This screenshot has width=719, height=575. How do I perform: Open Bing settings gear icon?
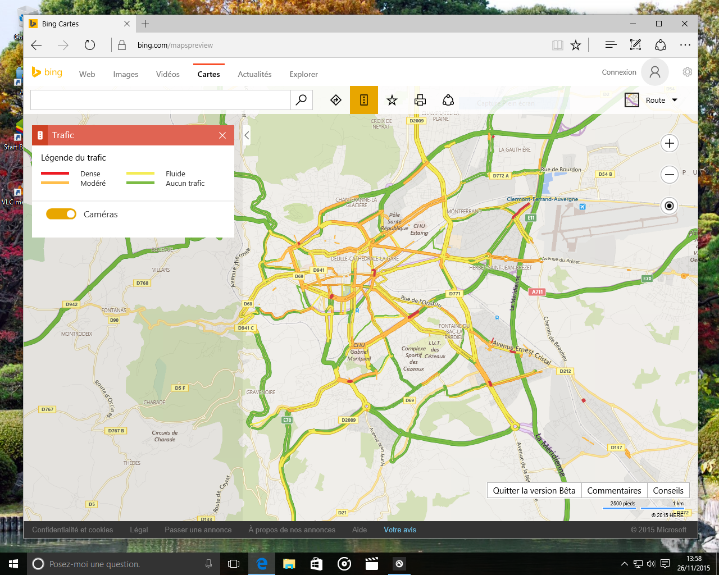[x=687, y=72]
